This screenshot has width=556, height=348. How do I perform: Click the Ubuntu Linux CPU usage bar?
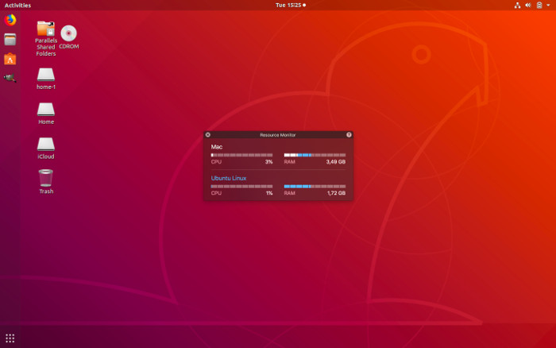[x=241, y=186]
